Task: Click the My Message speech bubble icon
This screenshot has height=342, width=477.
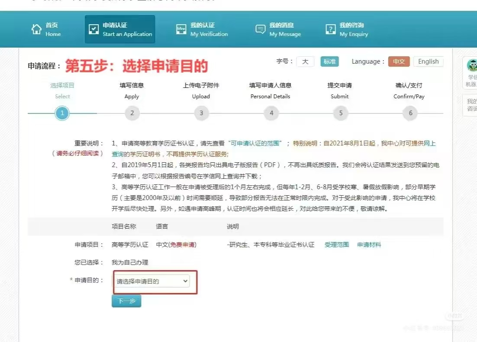Action: pos(260,29)
